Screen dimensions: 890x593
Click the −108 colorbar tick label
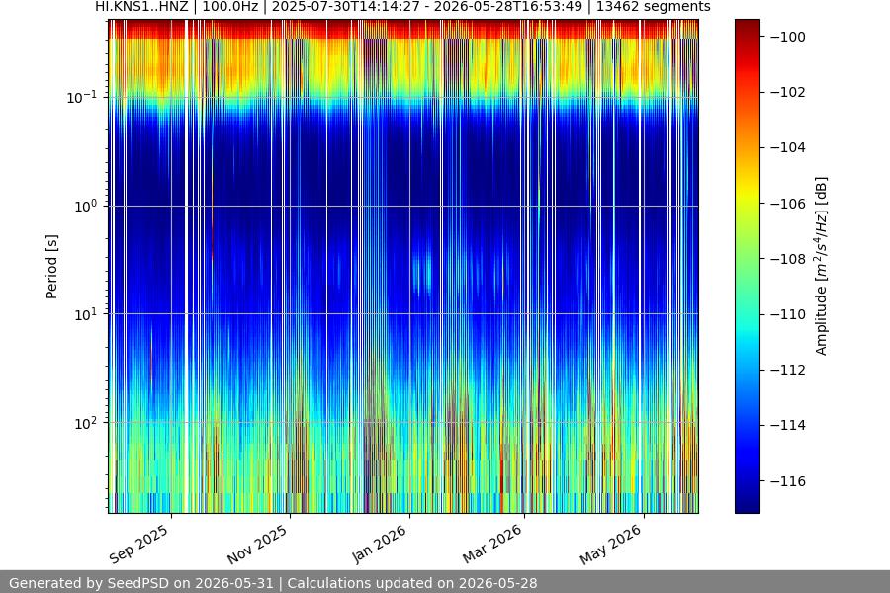(x=788, y=259)
